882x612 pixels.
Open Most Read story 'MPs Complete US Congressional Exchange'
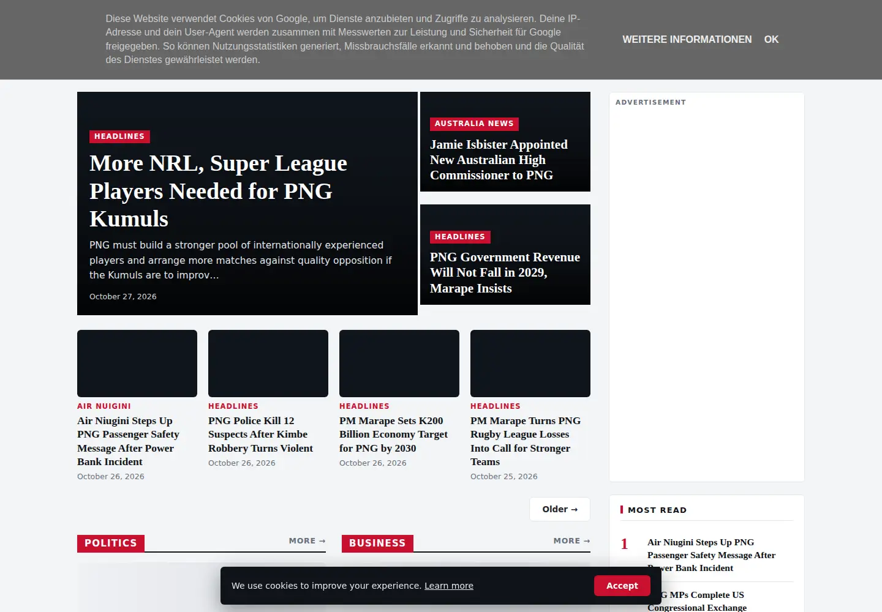697,601
